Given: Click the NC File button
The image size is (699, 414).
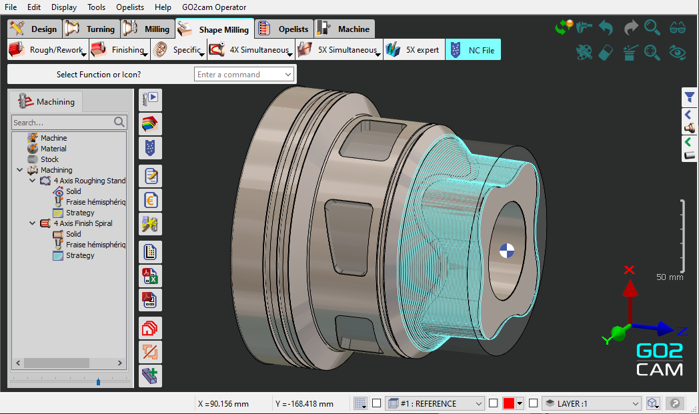Looking at the screenshot, I should (473, 50).
